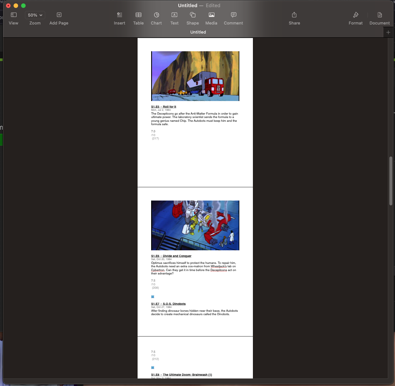Click the misspelled word Wheeljack's
The height and width of the screenshot is (386, 395).
[x=218, y=267]
